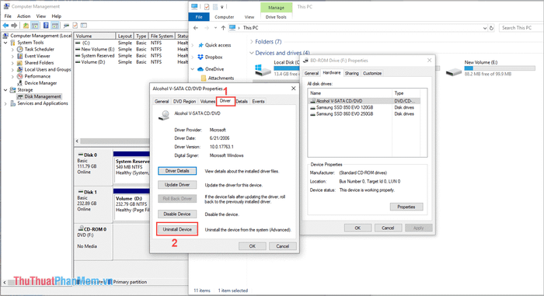Toggle Show/Hide Action Pane toolbar icon
Image resolution: width=544 pixels, height=296 pixels.
[55, 26]
